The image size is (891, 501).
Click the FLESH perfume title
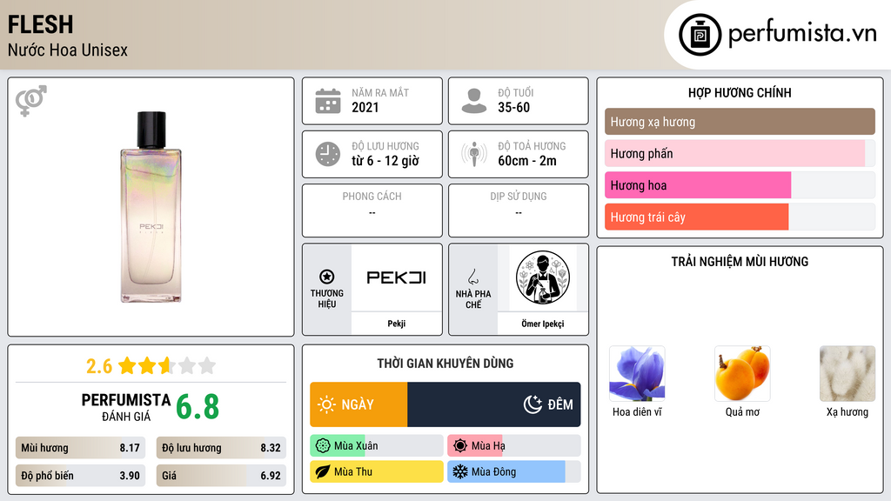40,24
